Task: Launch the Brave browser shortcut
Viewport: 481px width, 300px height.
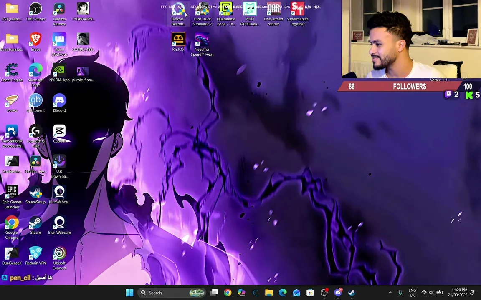Action: (x=35, y=42)
